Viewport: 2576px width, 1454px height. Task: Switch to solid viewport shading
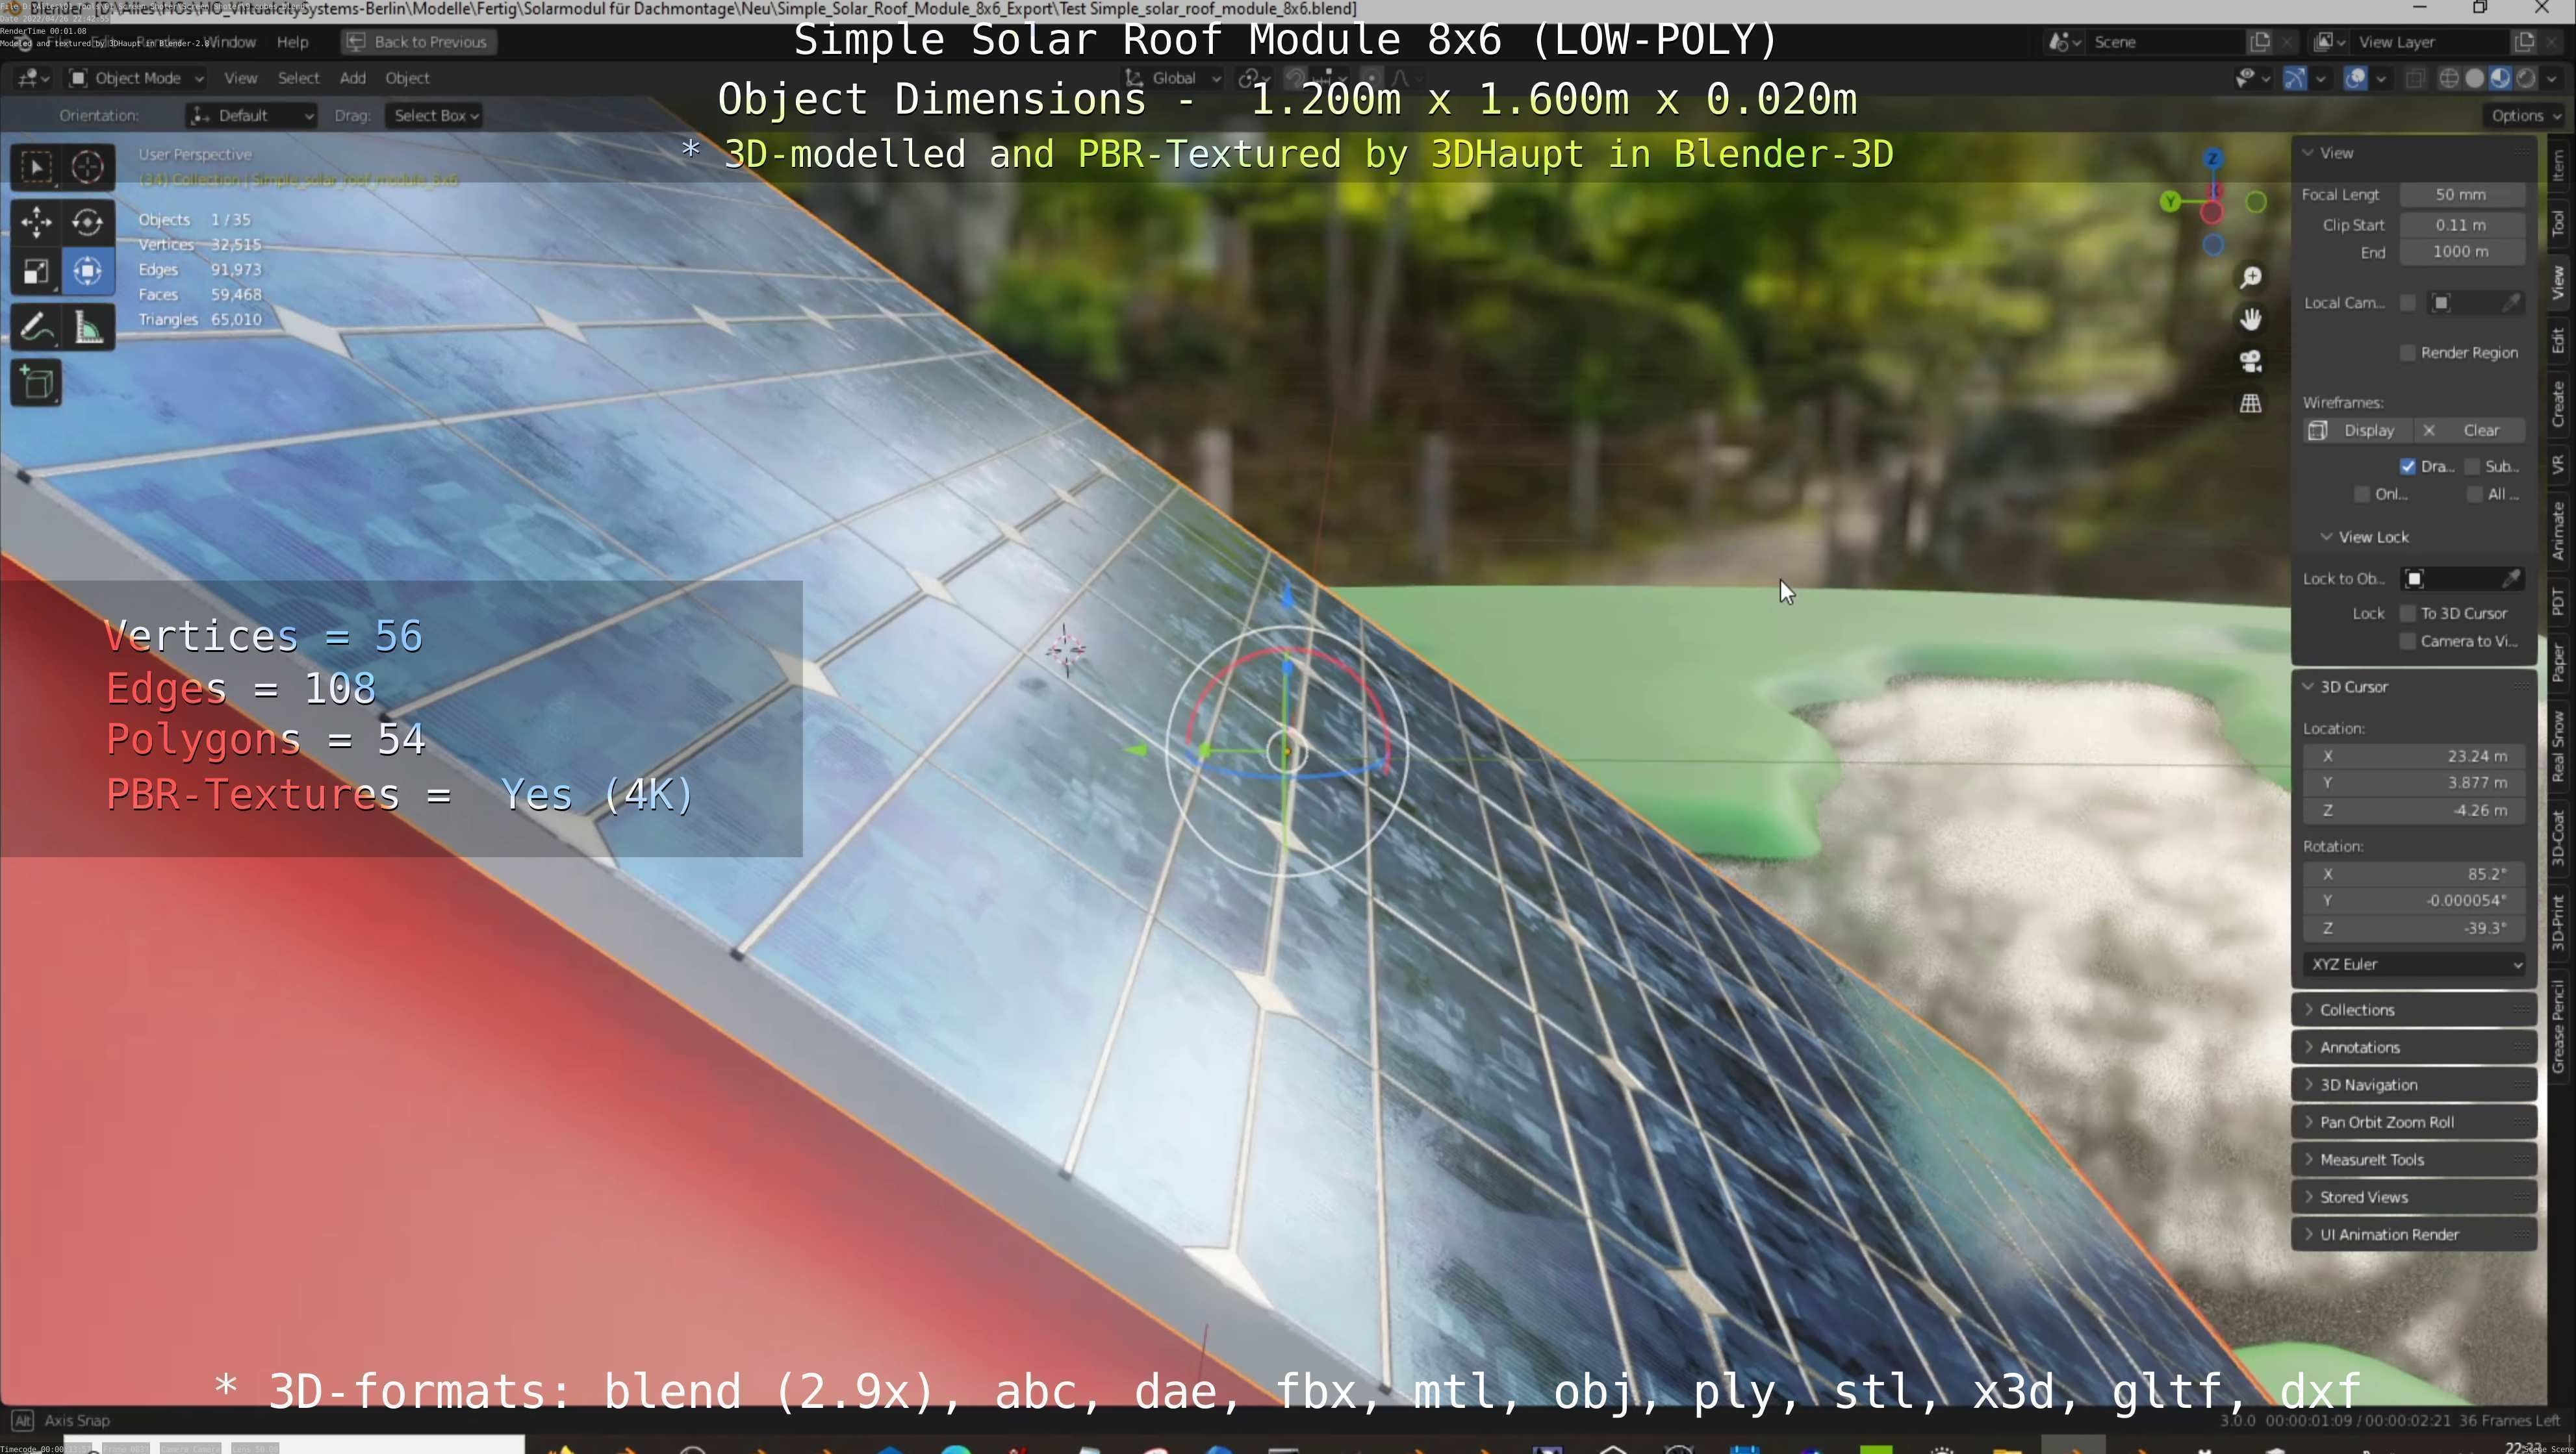(x=2474, y=79)
